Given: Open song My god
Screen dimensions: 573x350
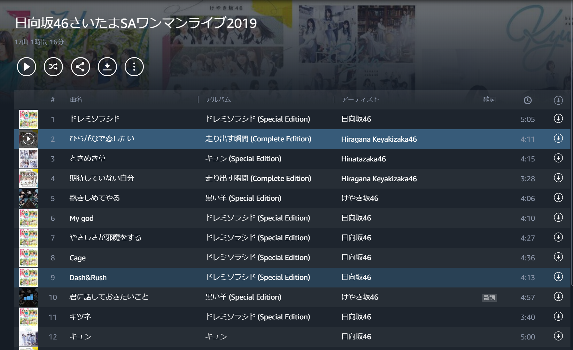Looking at the screenshot, I should [81, 218].
